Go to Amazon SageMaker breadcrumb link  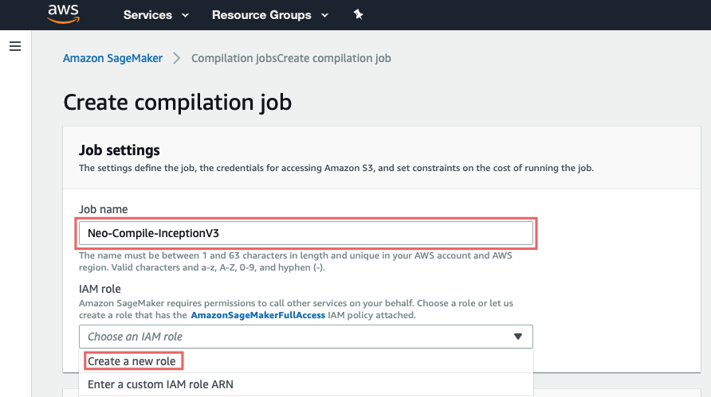point(112,58)
